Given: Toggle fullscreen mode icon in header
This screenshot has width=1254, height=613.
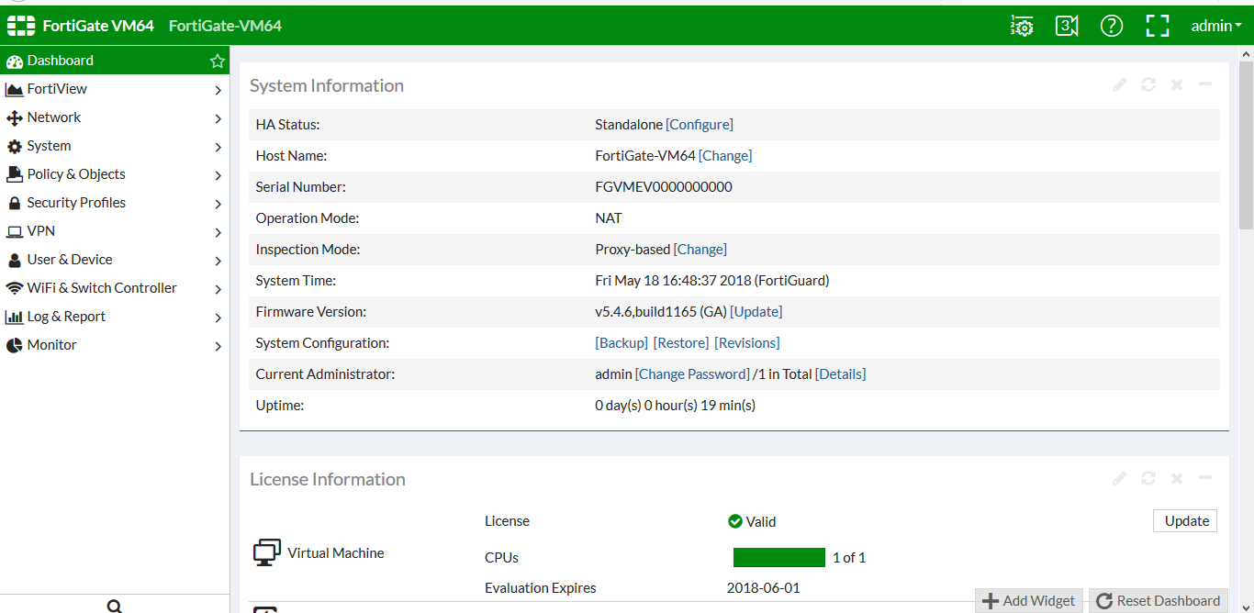Looking at the screenshot, I should click(x=1158, y=26).
